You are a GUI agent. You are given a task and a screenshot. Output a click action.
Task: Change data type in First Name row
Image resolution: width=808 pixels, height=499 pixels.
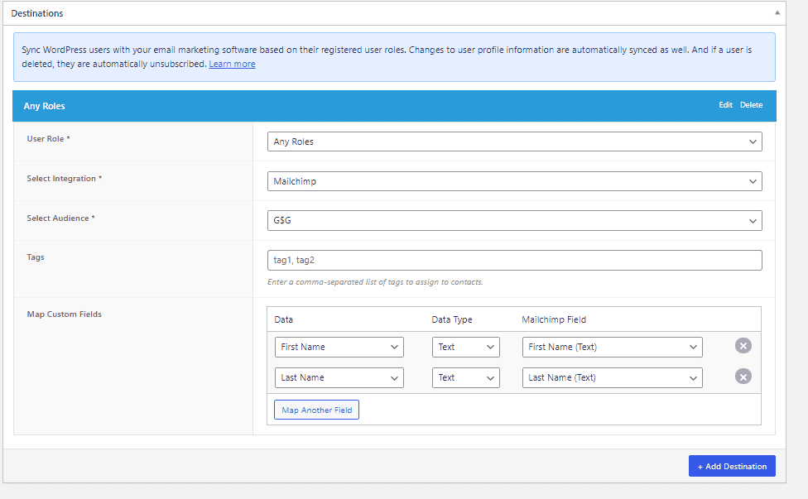point(466,347)
